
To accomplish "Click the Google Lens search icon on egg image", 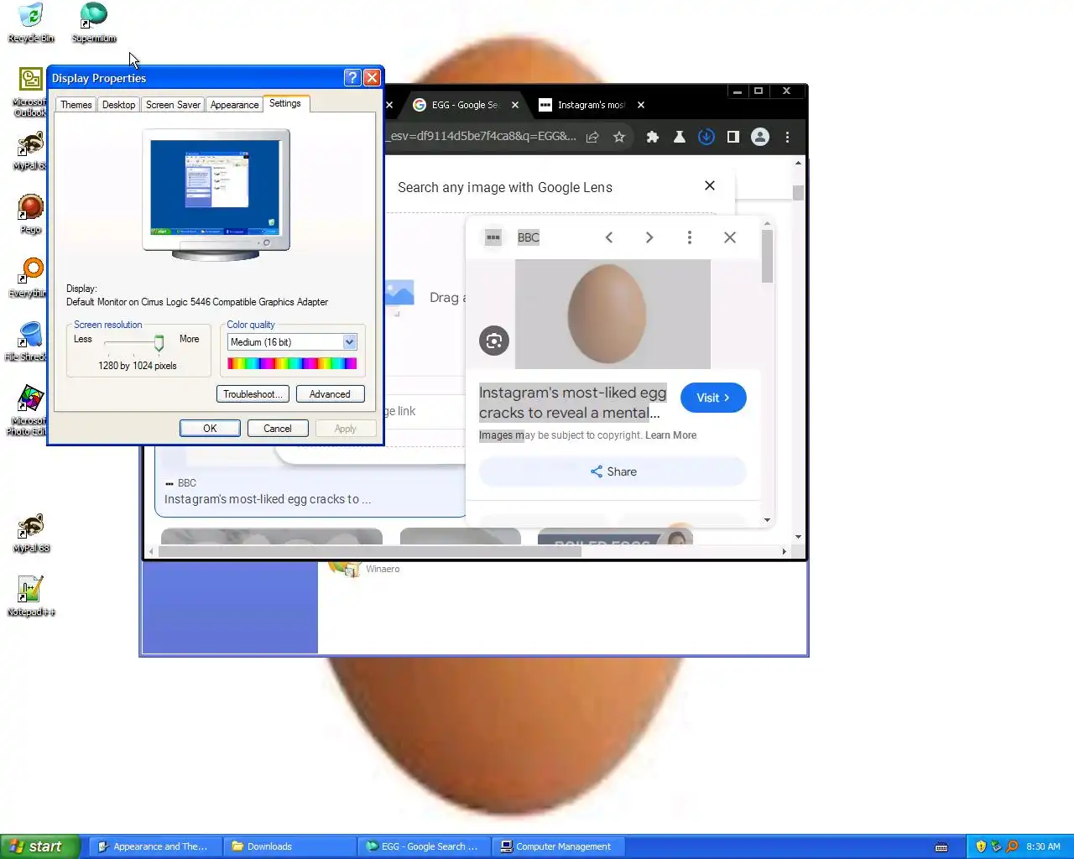I will (x=494, y=341).
